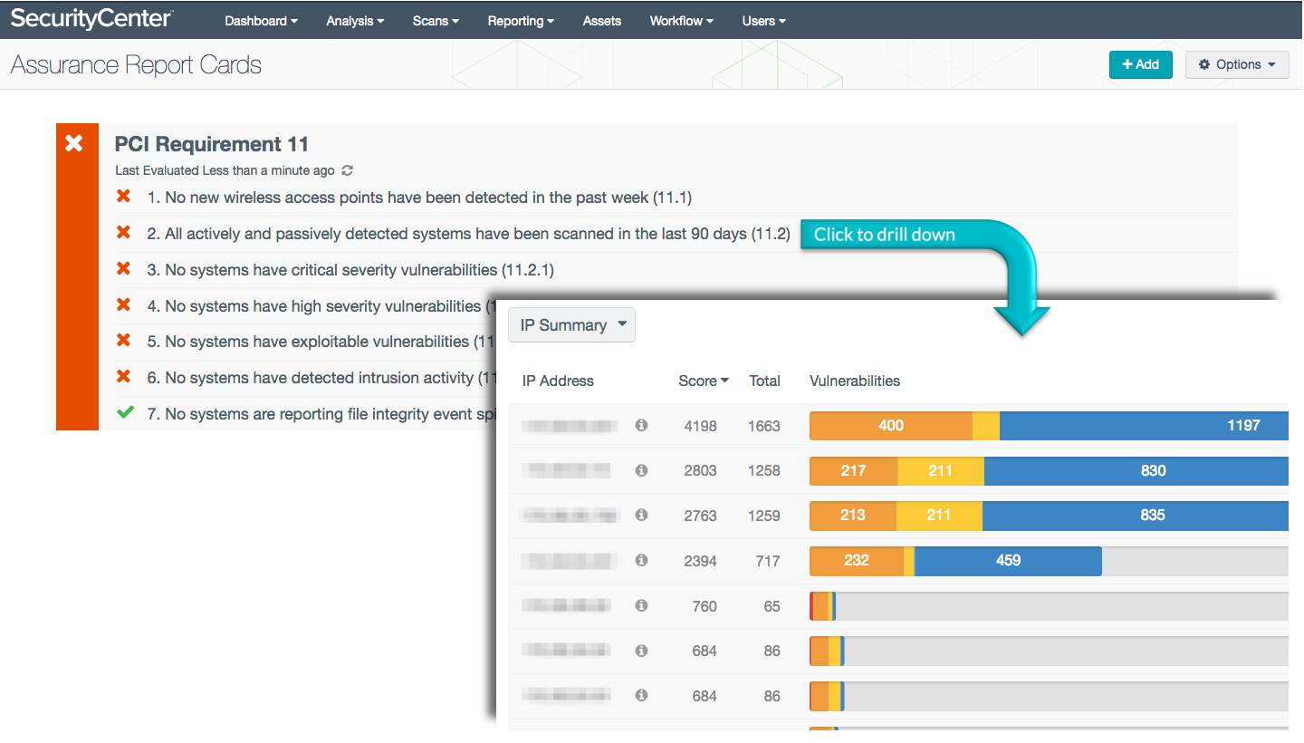Click the total value 65
Screen dimensions: 1304x743
[x=772, y=606]
